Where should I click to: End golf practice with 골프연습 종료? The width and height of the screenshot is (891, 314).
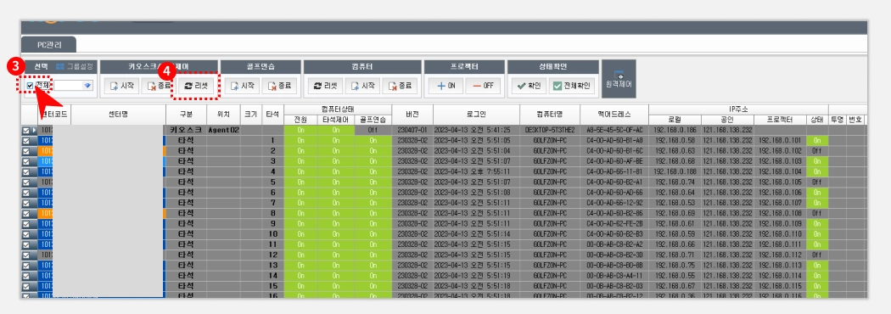tap(279, 87)
